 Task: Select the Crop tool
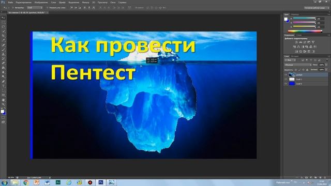(3, 36)
